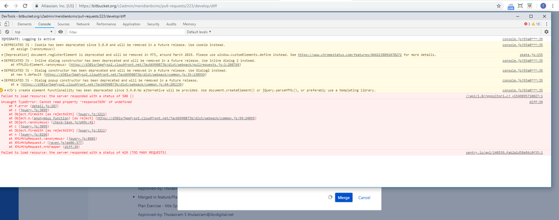Open the Audits tab
This screenshot has width=559, height=220.
pyautogui.click(x=171, y=24)
